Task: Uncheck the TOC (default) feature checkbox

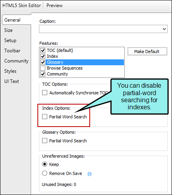Action: pyautogui.click(x=43, y=50)
